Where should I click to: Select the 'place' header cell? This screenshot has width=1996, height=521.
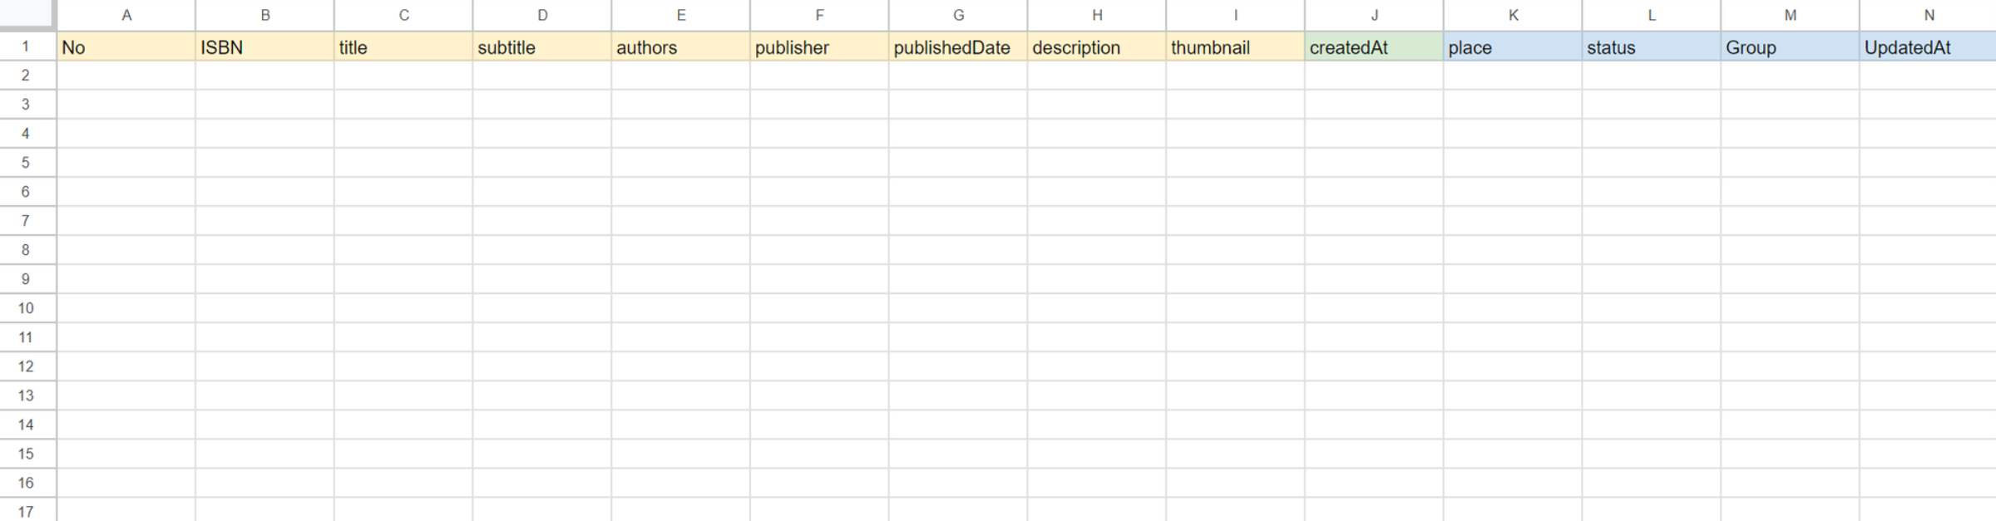click(1513, 47)
